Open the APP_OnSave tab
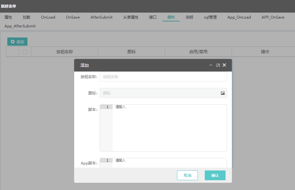This screenshot has height=190, width=295. point(273,17)
